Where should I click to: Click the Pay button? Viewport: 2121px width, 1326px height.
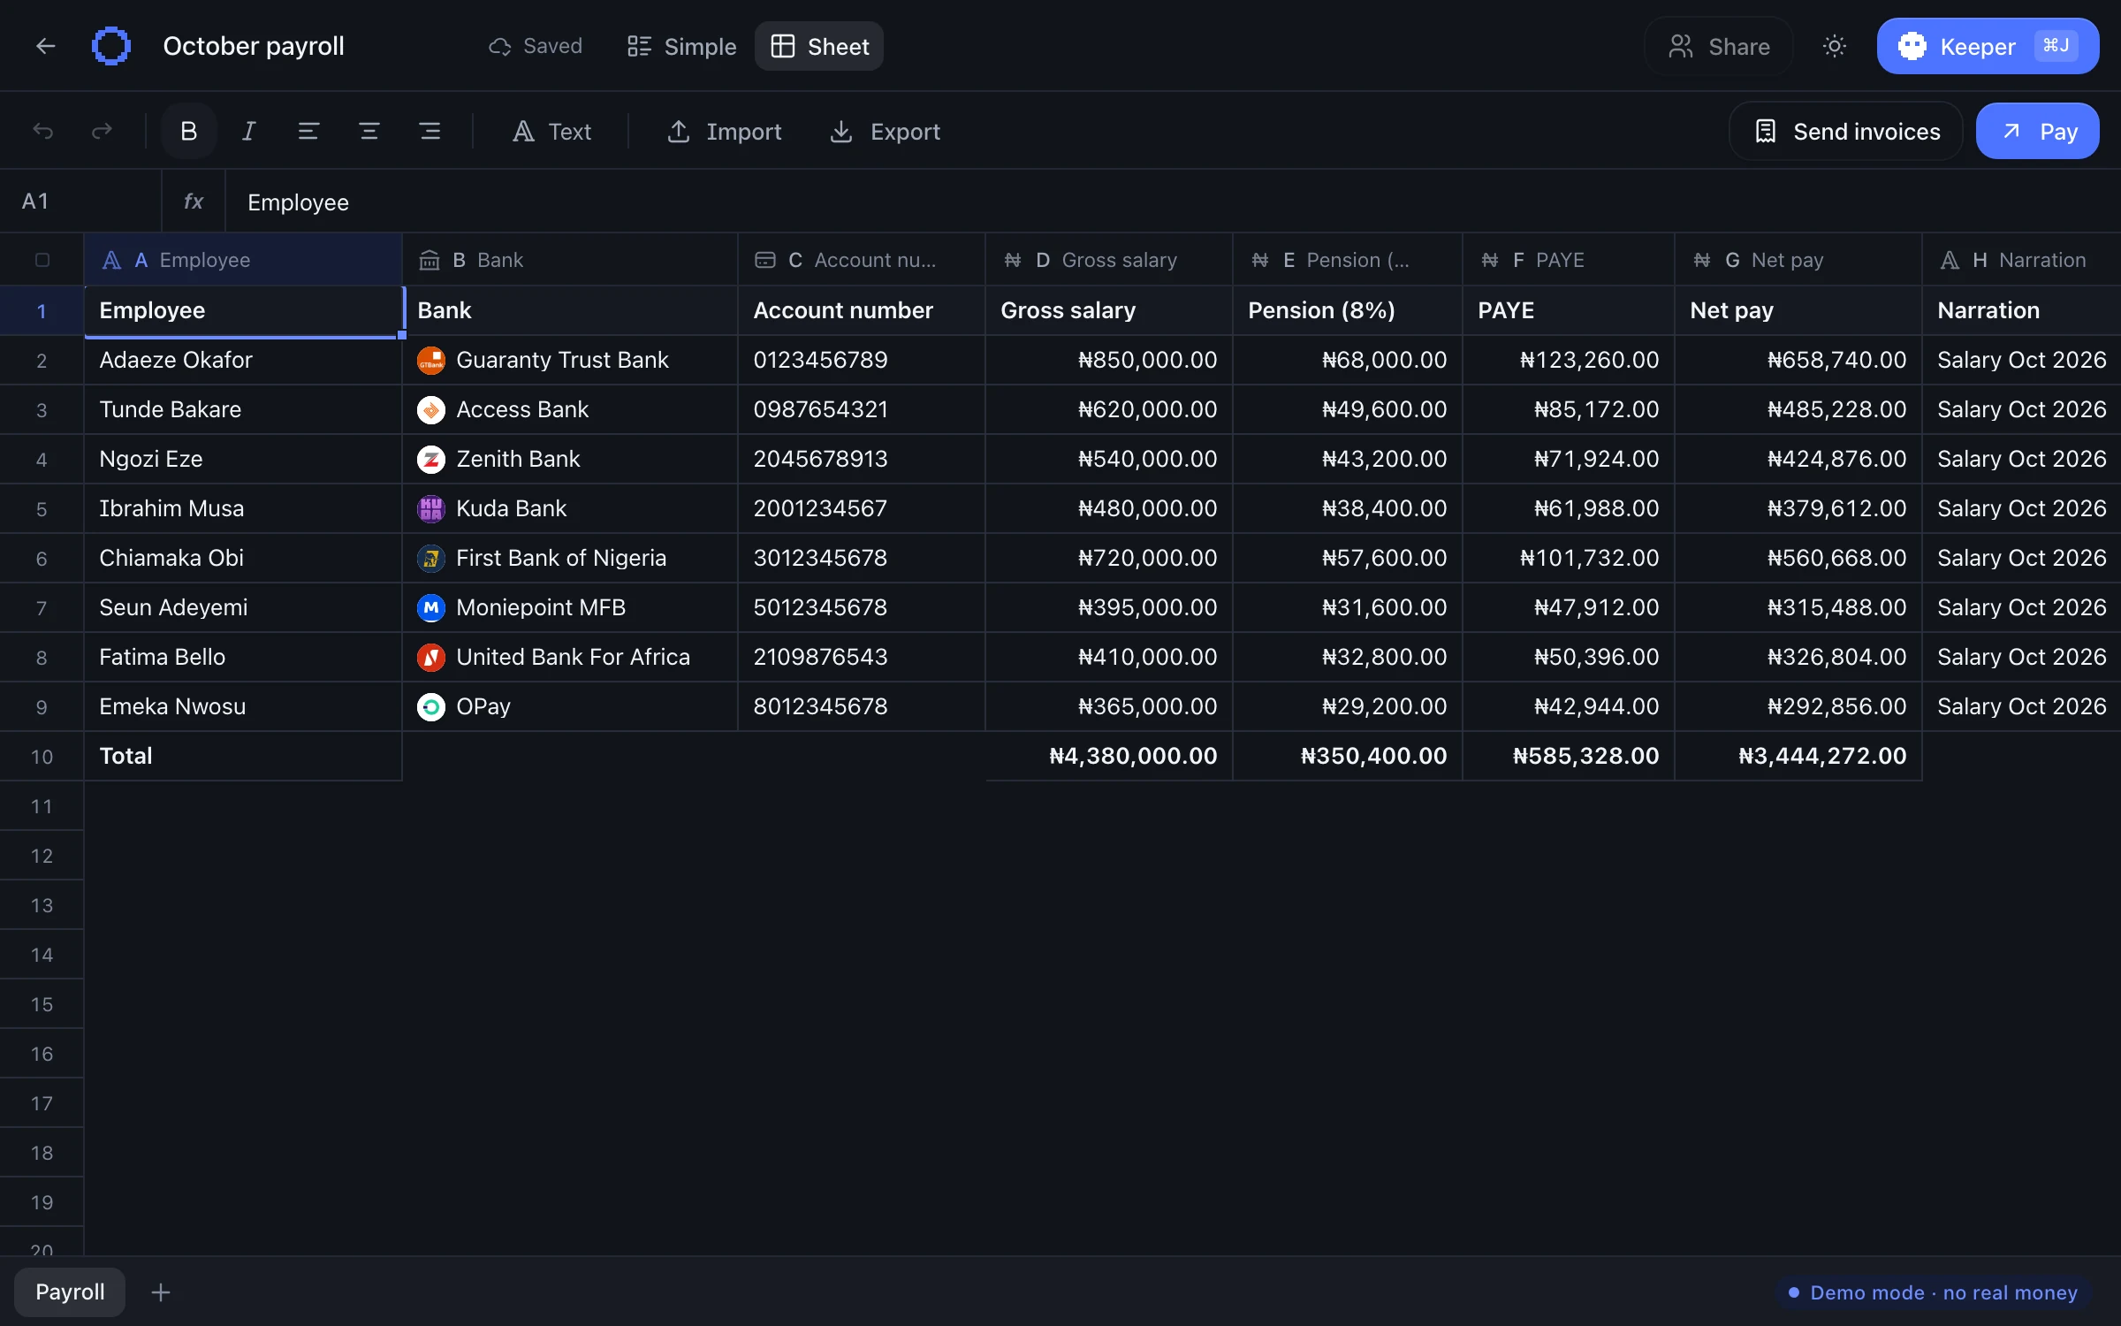click(x=2037, y=132)
